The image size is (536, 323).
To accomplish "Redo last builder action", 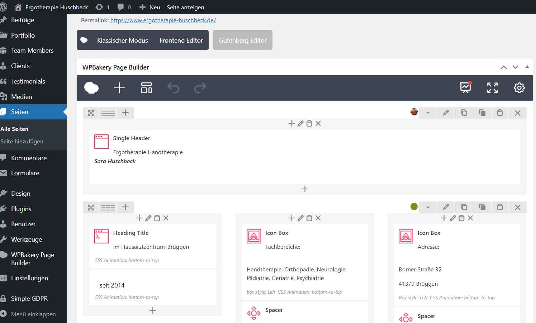I will (x=200, y=87).
